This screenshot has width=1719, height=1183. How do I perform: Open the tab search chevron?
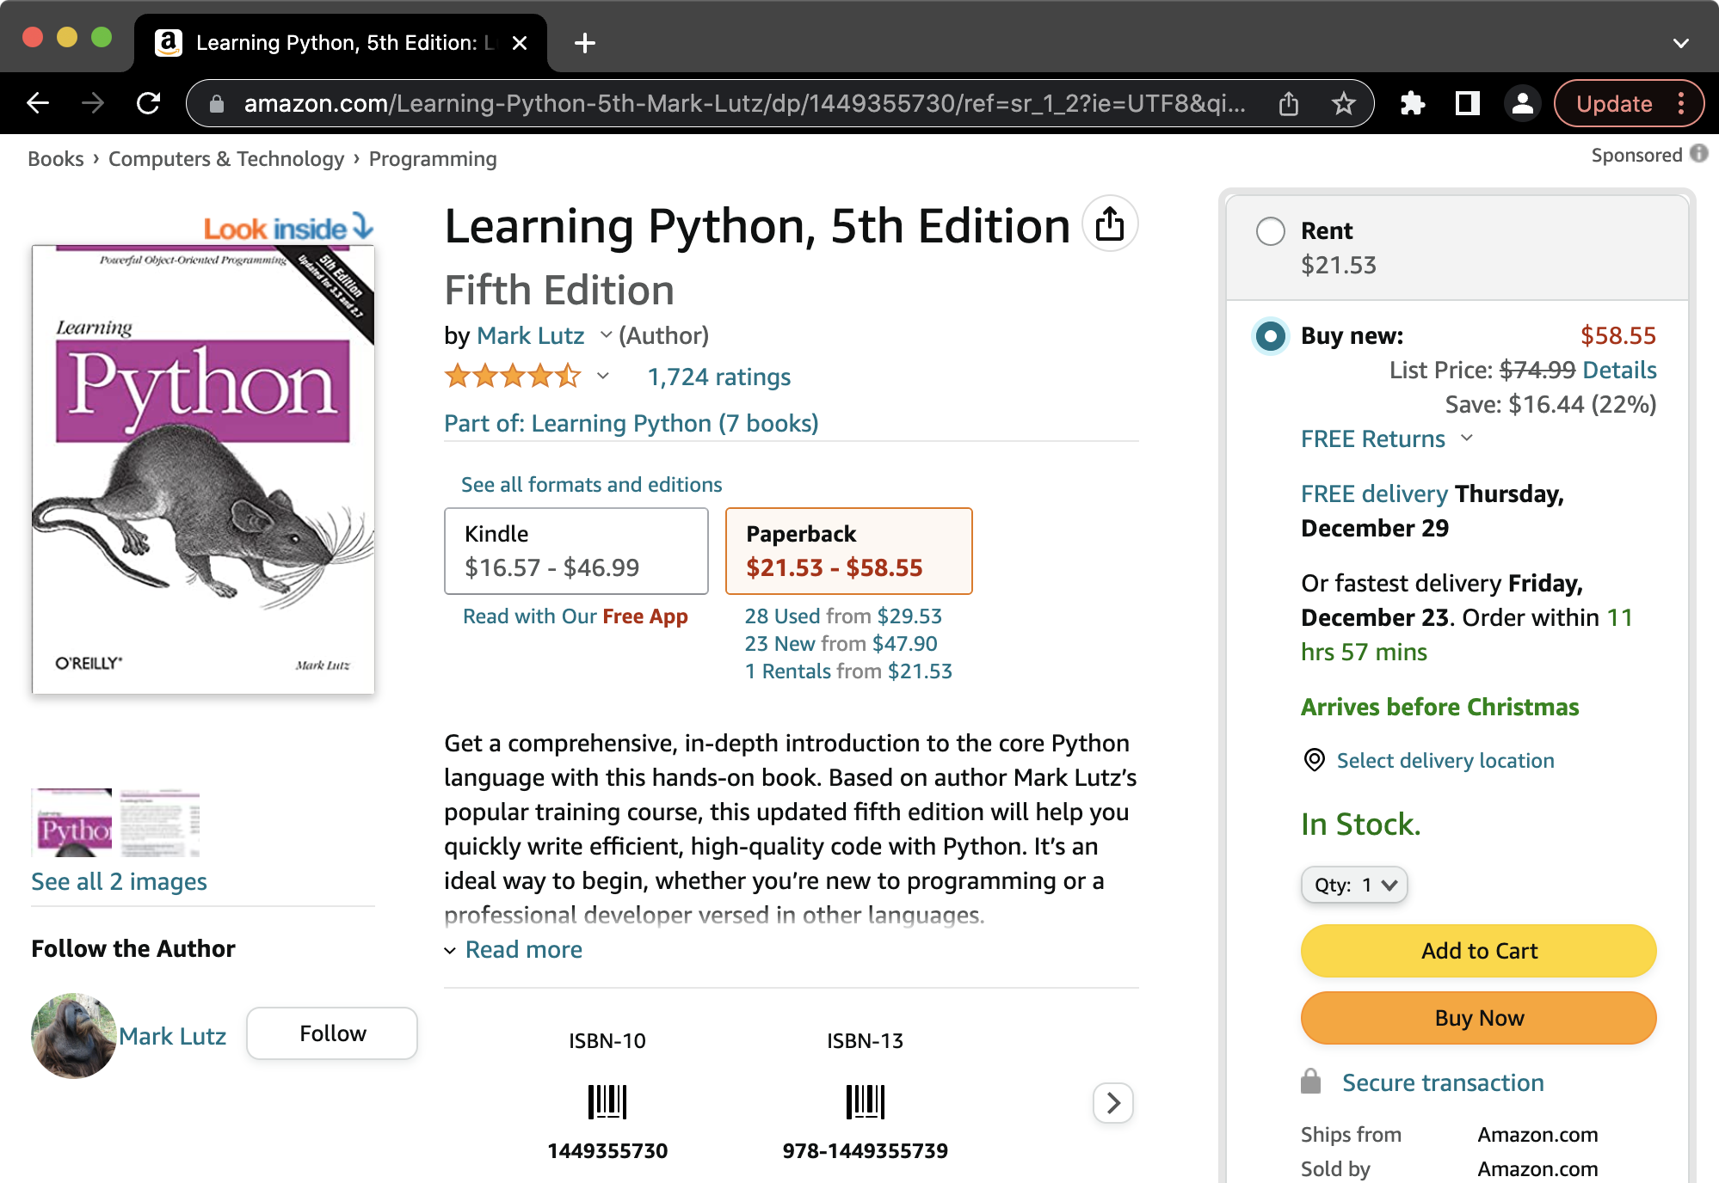pos(1680,43)
